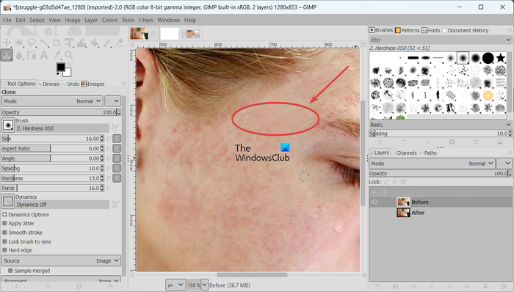This screenshot has height=292, width=514.
Task: Switch to the Document History tab
Action: point(465,30)
